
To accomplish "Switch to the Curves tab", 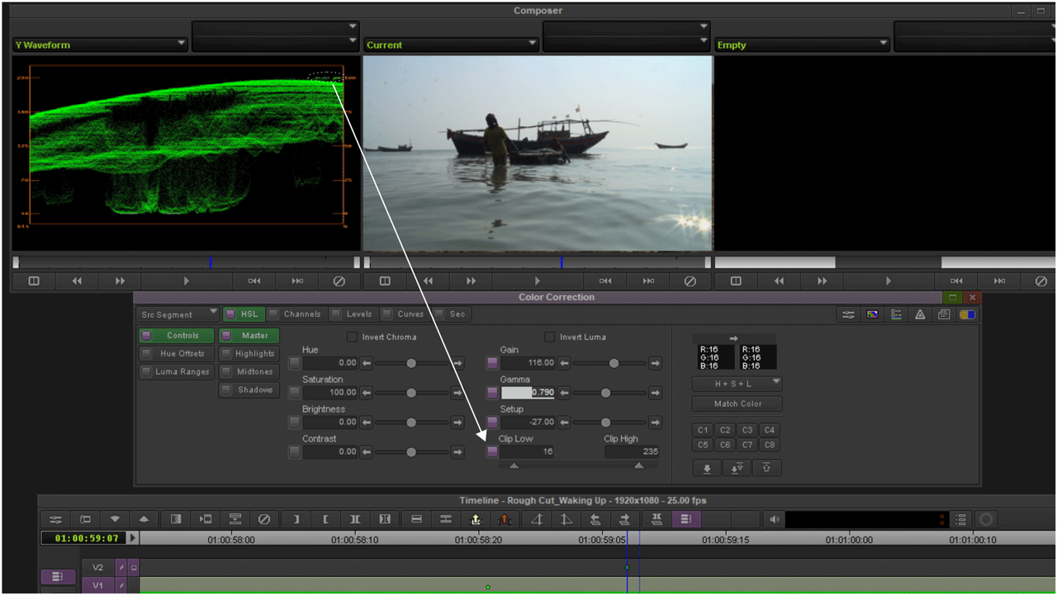I will click(x=405, y=314).
